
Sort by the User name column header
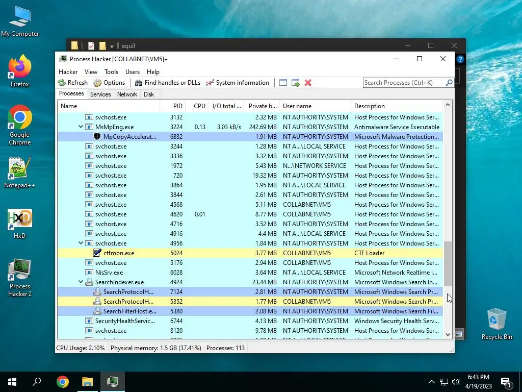coord(315,106)
